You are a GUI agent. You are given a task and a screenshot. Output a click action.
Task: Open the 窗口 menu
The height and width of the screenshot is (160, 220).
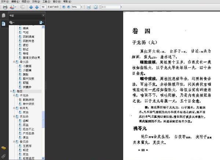pyautogui.click(x=57, y=1)
